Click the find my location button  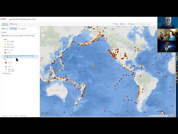tap(43, 39)
